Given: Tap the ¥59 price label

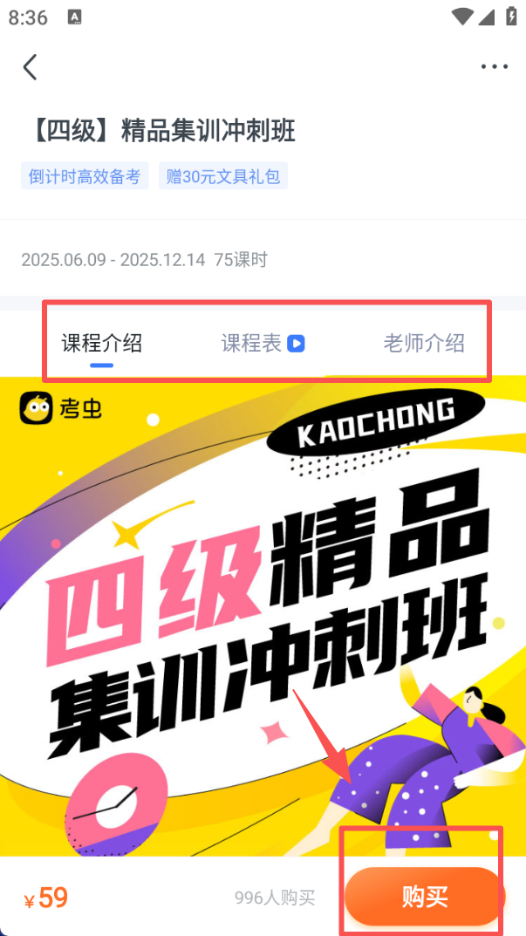Looking at the screenshot, I should [46, 898].
